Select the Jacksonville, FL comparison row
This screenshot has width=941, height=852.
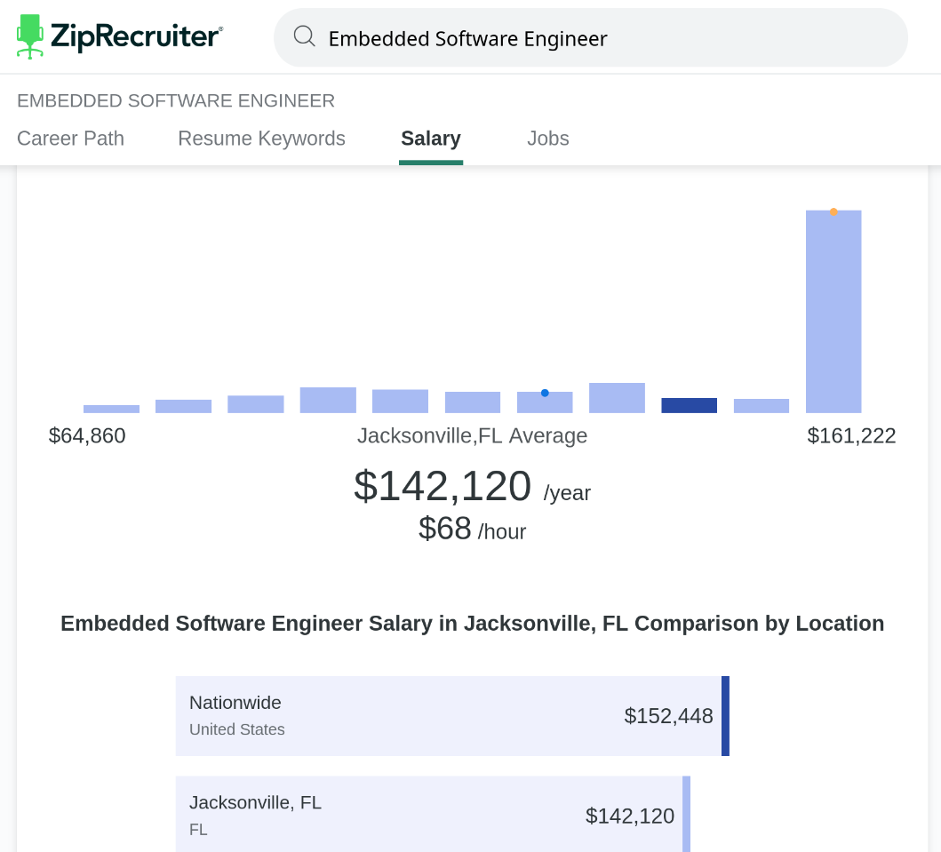(432, 815)
